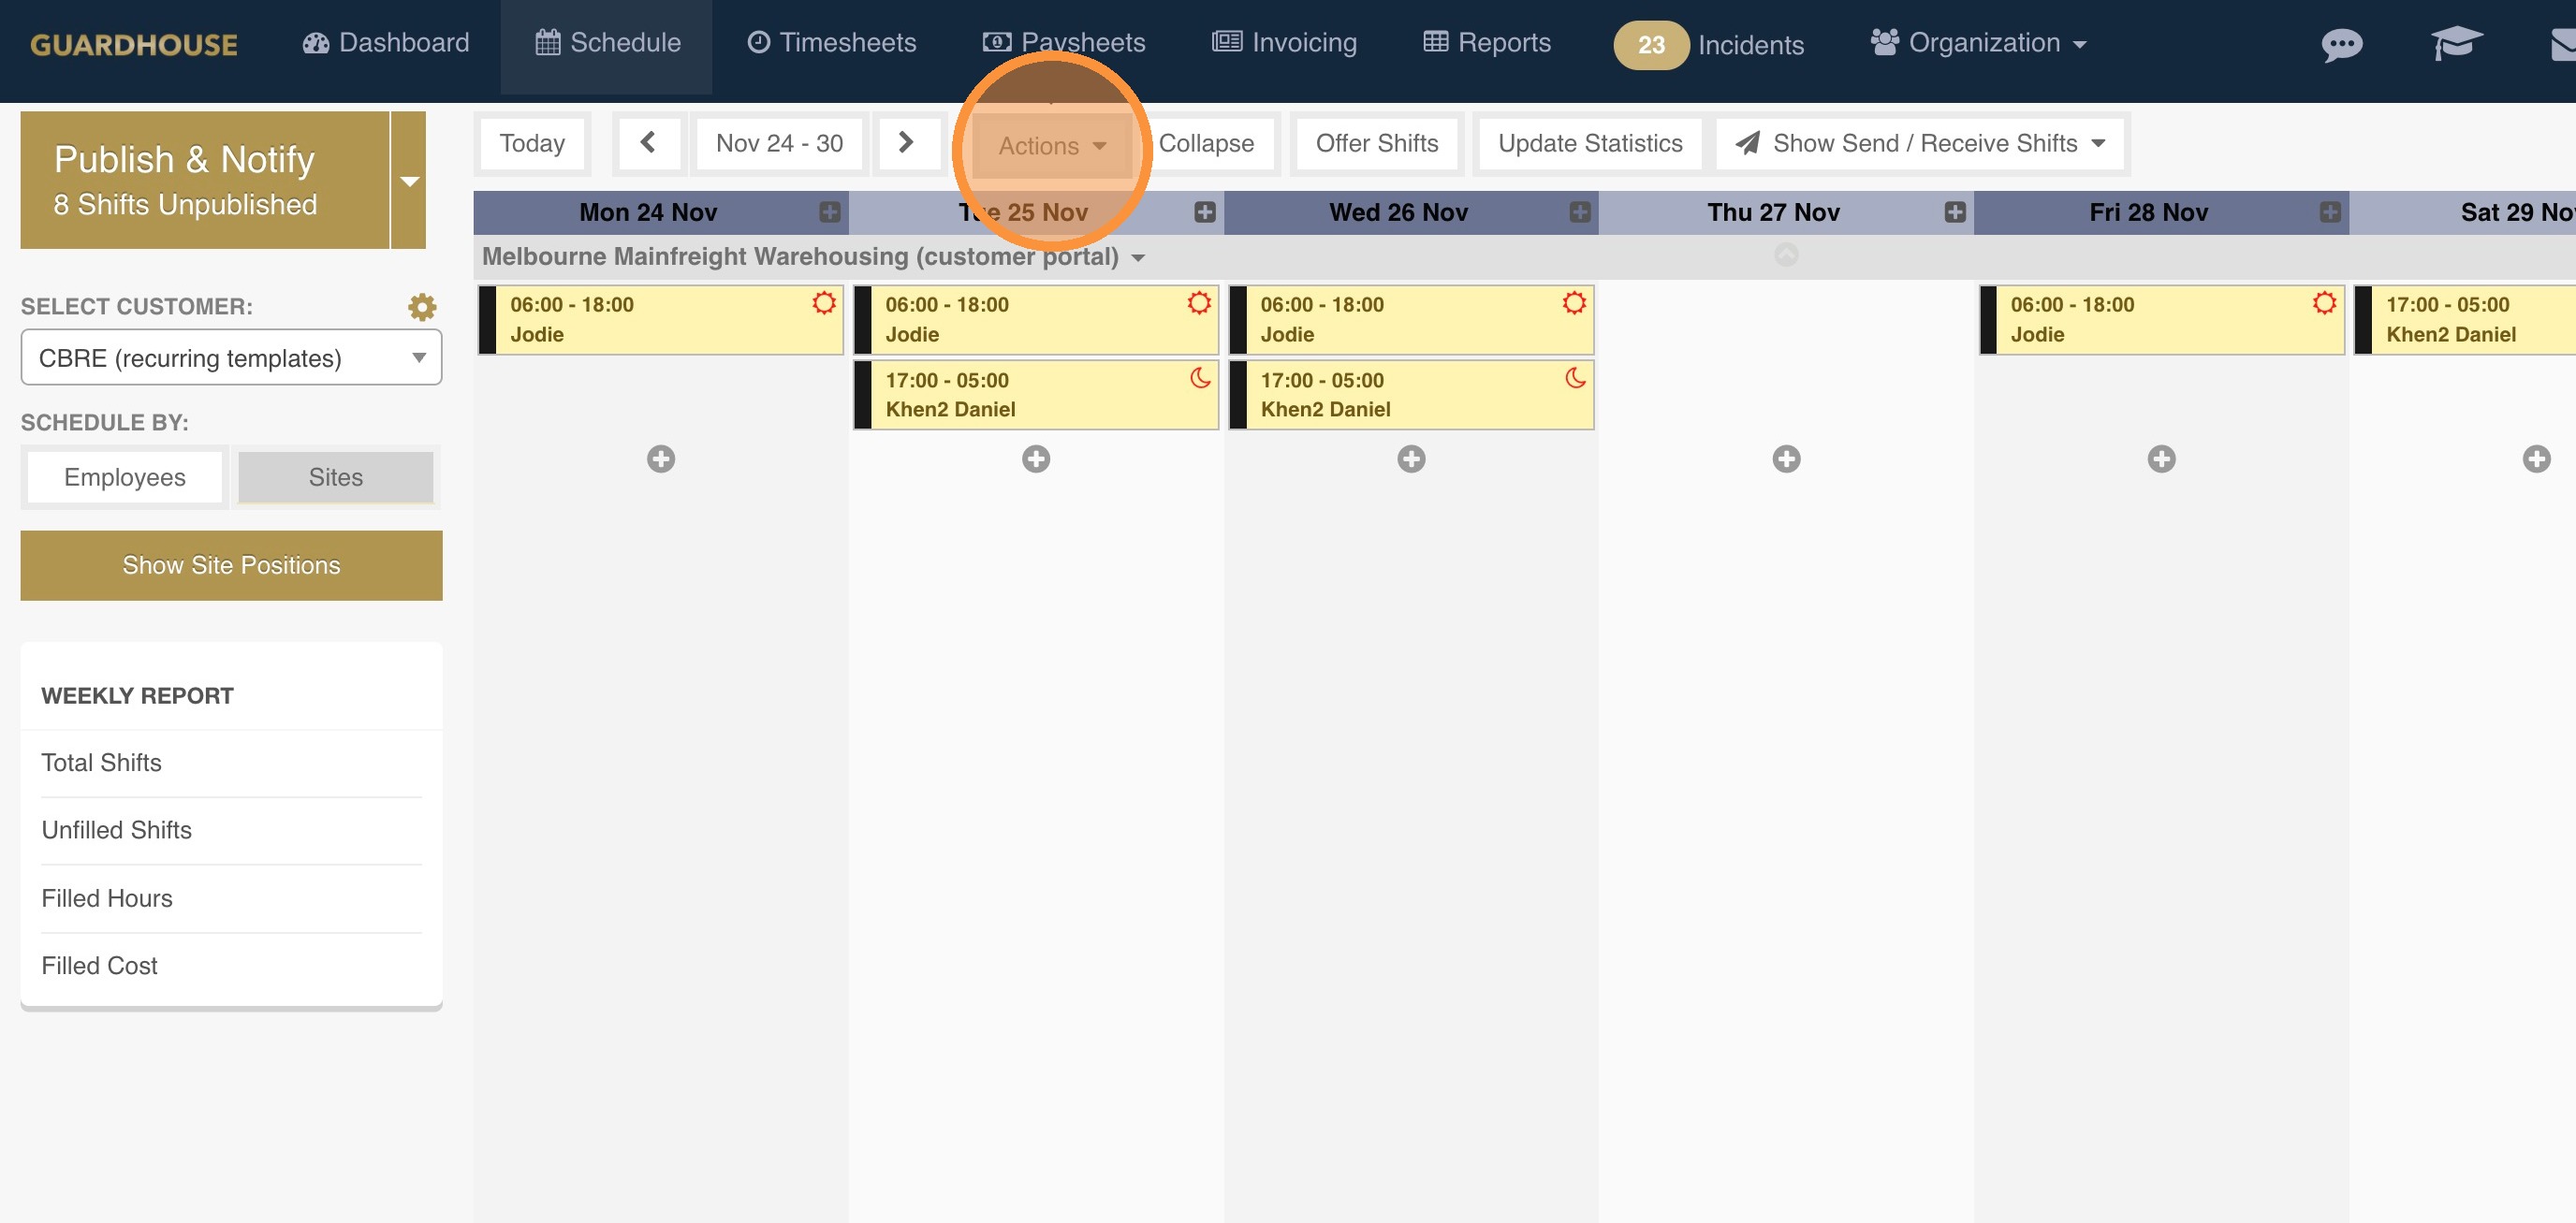
Task: Expand Show Send / Receive Shifts dropdown
Action: click(x=1921, y=143)
